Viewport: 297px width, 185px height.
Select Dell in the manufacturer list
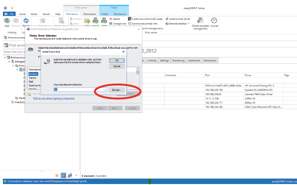click(31, 82)
